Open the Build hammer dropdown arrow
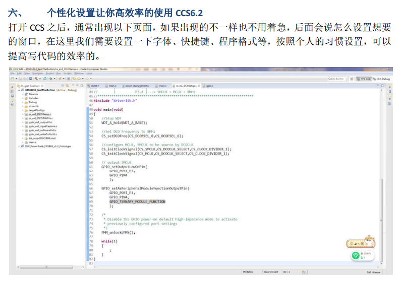403x283 pixels. [x=40, y=79]
